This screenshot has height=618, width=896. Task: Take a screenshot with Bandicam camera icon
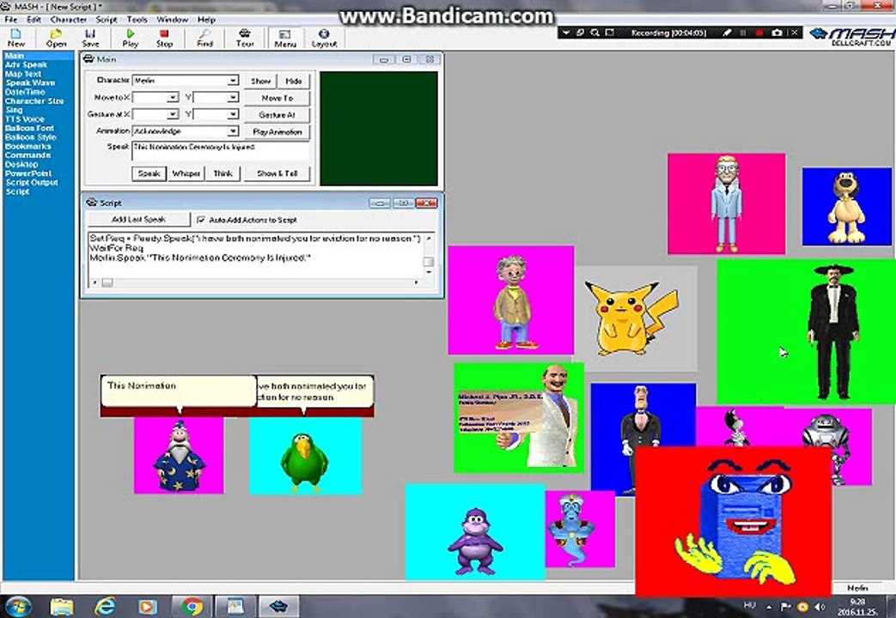[x=777, y=33]
